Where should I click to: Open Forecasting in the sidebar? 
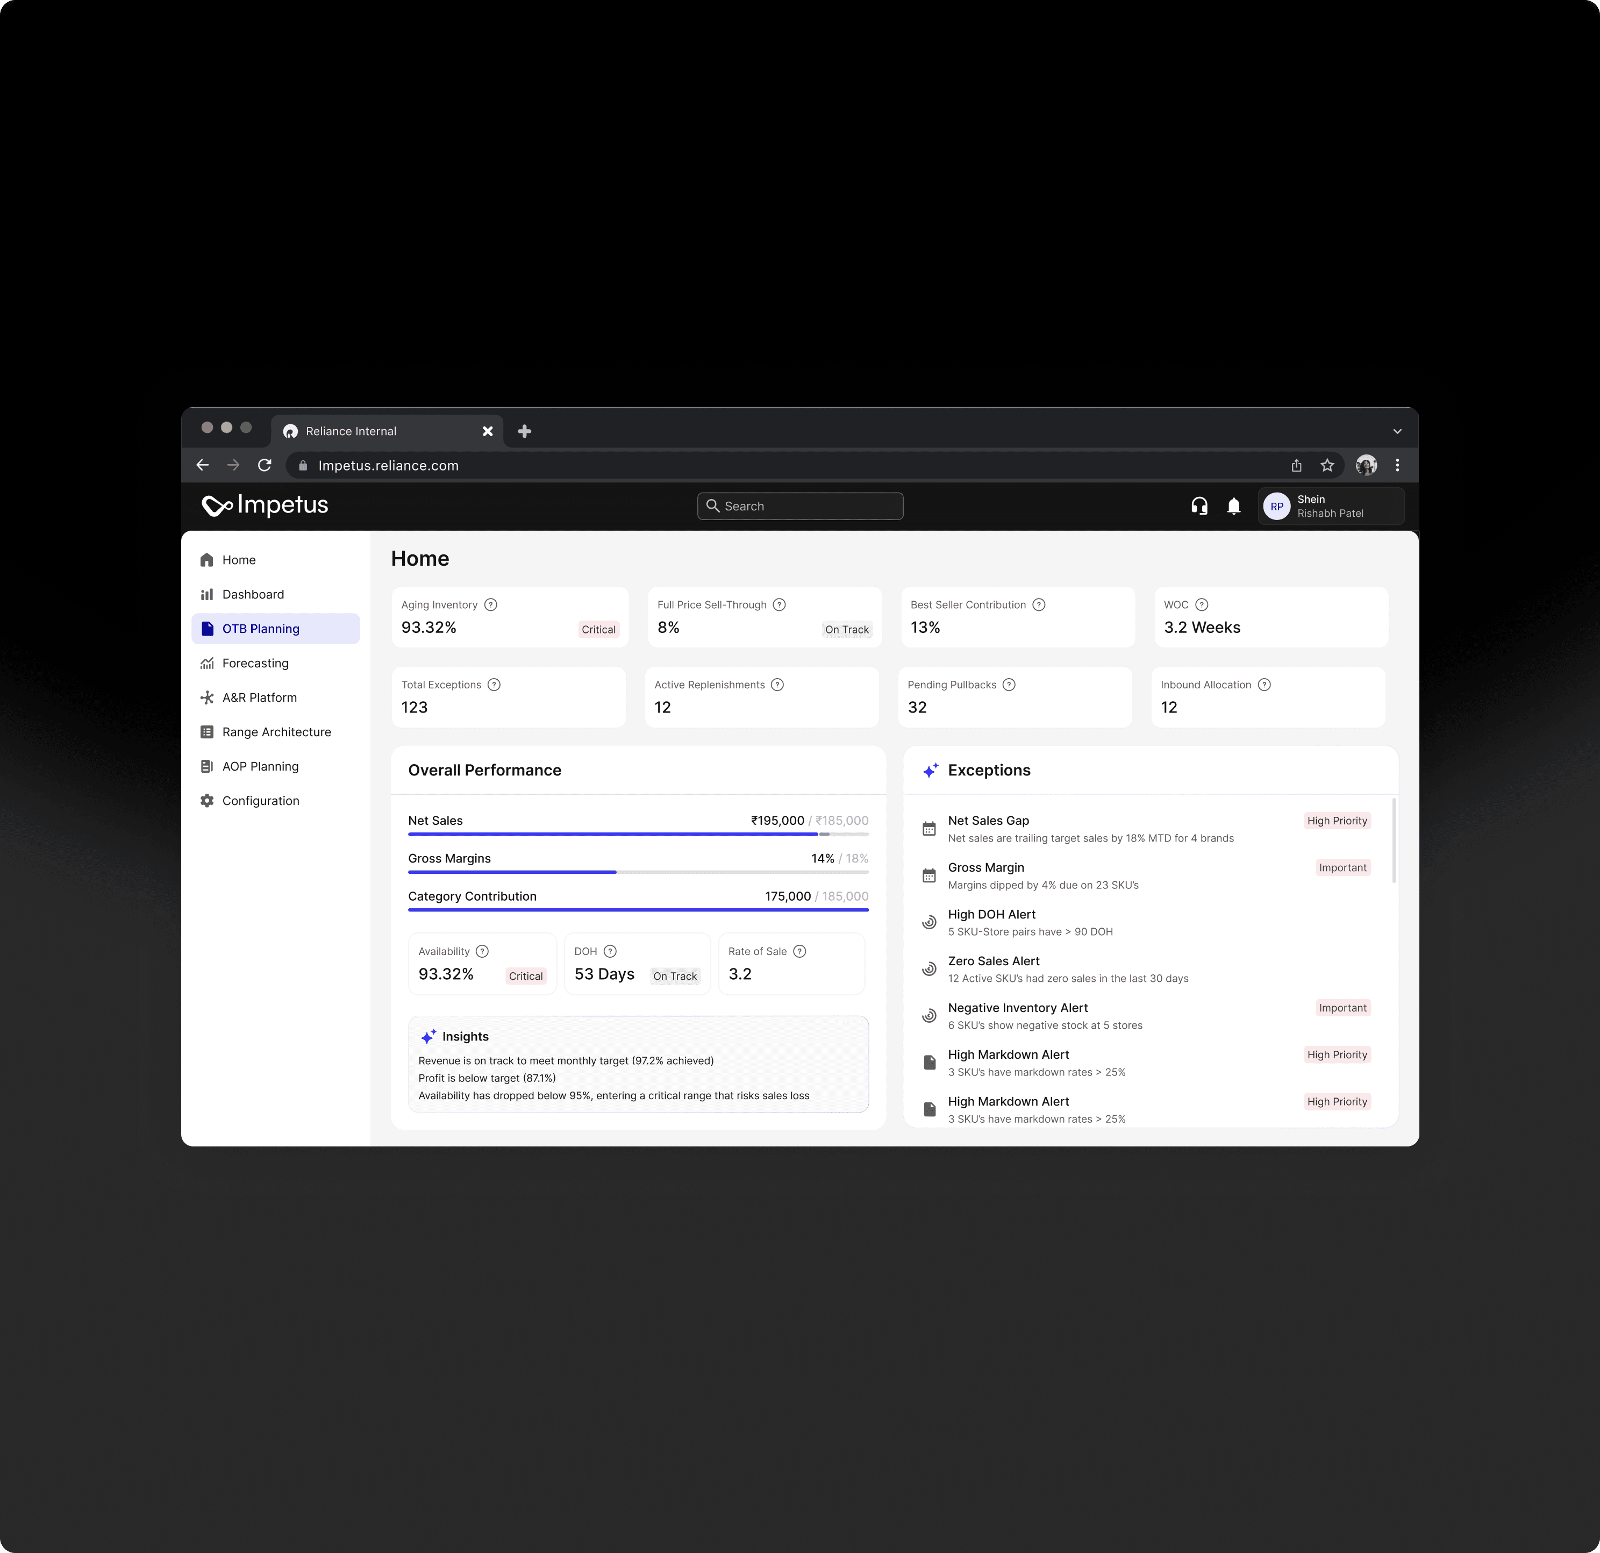coord(255,663)
